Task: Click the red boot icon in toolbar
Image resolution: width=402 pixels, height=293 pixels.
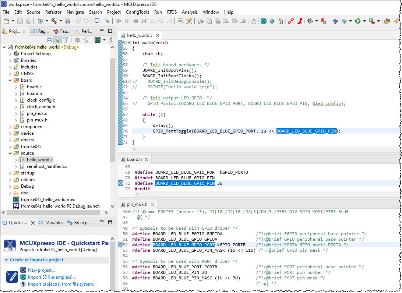Action: pyautogui.click(x=300, y=21)
